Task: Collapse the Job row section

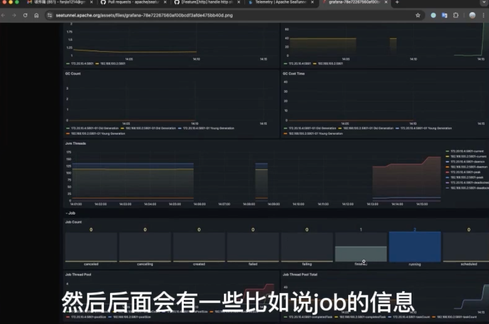Action: (x=70, y=213)
